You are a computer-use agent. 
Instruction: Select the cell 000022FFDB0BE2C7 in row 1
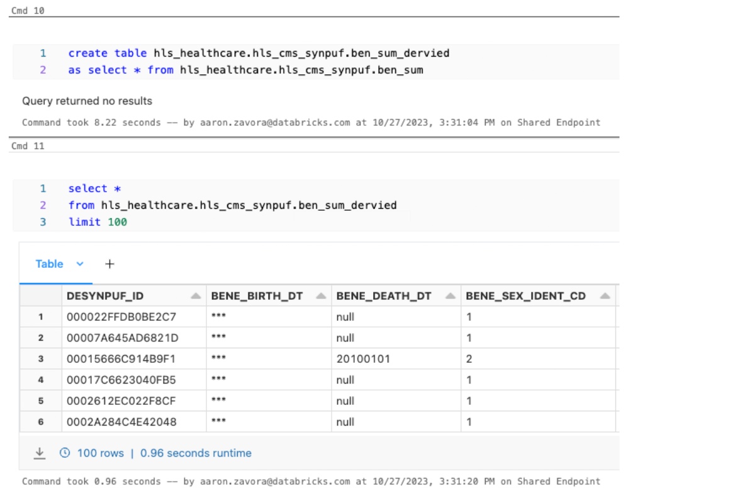[x=121, y=317]
